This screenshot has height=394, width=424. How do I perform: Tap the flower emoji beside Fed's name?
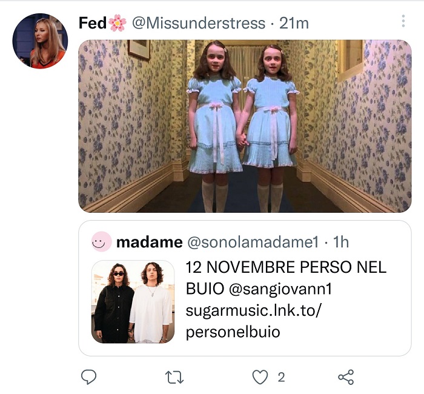point(118,23)
